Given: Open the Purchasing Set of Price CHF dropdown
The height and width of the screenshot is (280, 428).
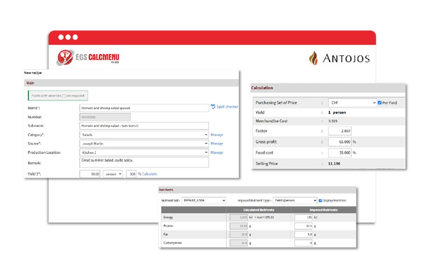Looking at the screenshot, I should pyautogui.click(x=353, y=103).
